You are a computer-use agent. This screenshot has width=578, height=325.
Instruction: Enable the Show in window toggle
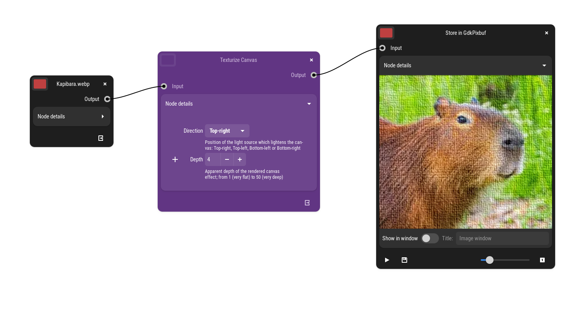pyautogui.click(x=430, y=238)
